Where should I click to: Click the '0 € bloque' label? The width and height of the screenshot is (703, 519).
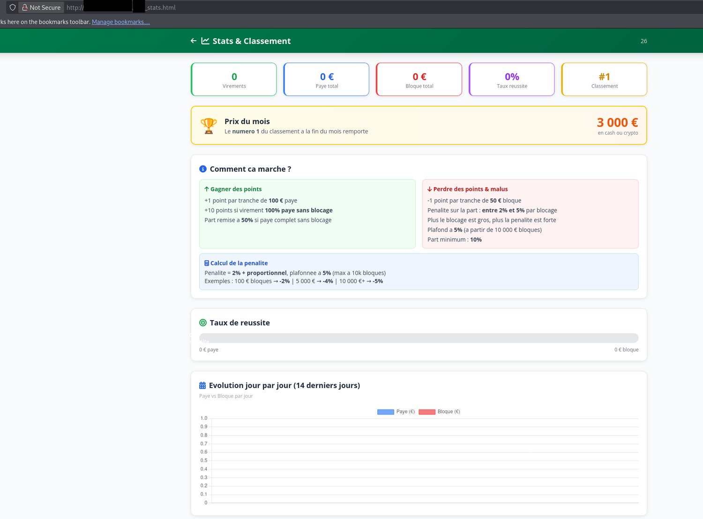(627, 350)
